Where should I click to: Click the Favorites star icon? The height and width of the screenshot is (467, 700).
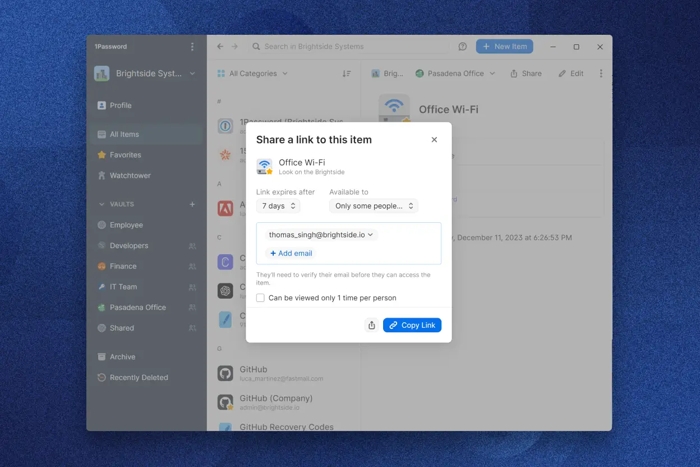click(102, 155)
